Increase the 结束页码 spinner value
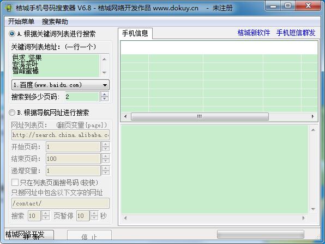The height and width of the screenshot is (244, 325). (x=106, y=157)
